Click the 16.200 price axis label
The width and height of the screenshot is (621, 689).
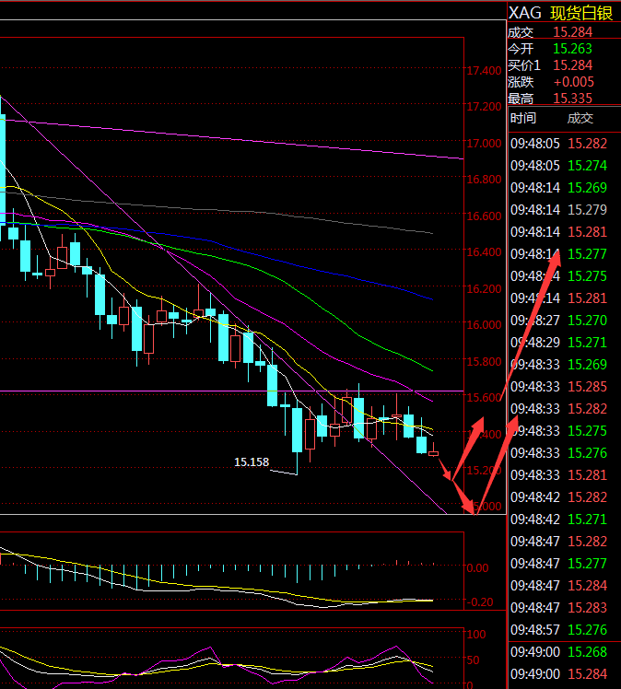click(x=484, y=288)
